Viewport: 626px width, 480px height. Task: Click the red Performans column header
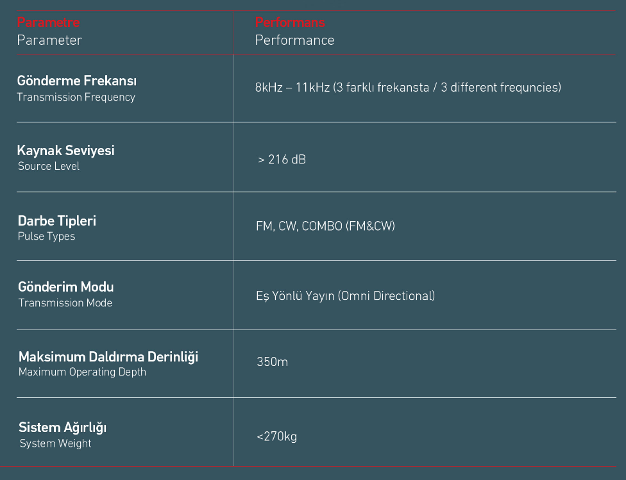[290, 22]
